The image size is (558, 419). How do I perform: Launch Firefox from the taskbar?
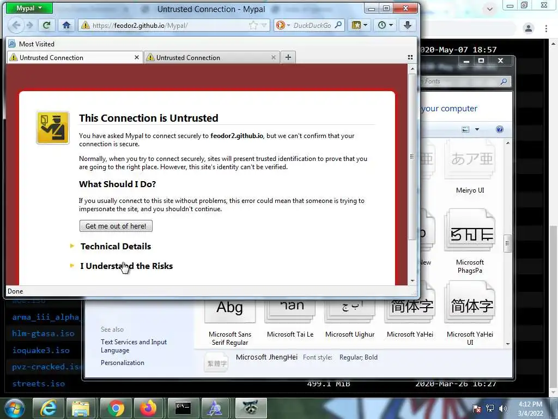pos(149,408)
